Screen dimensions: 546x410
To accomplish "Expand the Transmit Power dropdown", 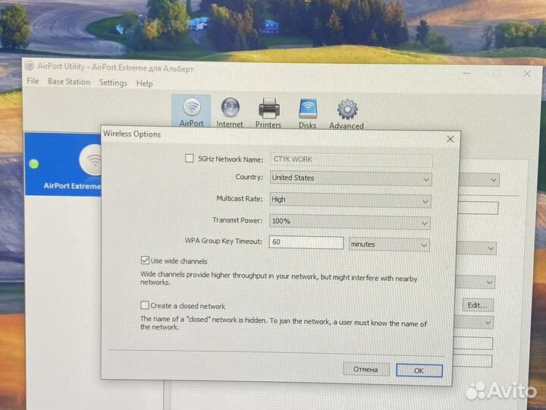I will tap(350, 222).
